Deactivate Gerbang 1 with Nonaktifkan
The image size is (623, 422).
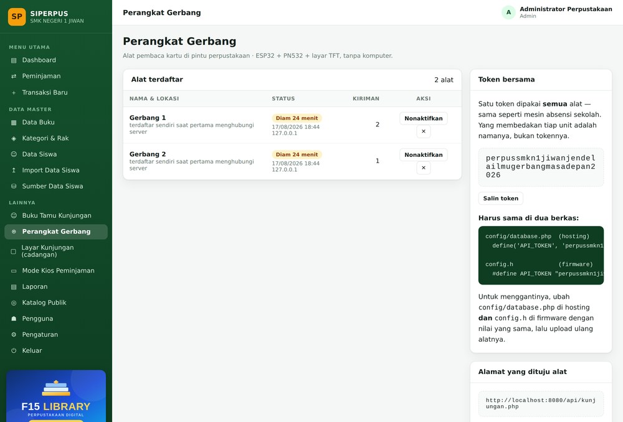point(424,118)
